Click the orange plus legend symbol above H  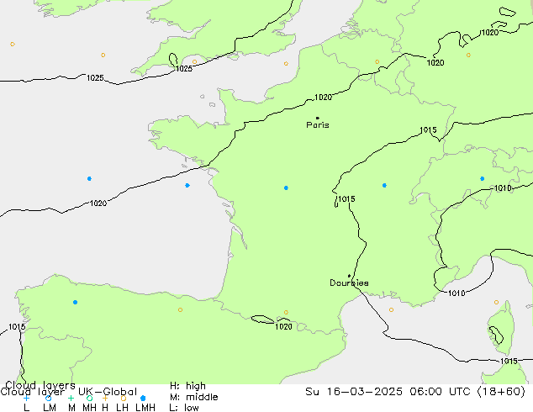click(x=105, y=398)
